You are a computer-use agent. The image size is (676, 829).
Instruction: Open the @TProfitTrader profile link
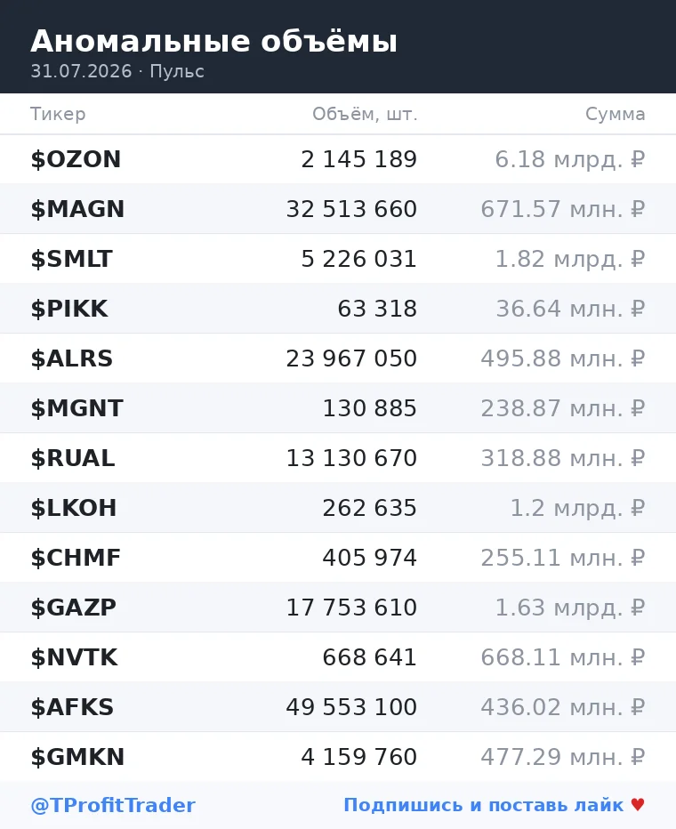(x=113, y=805)
